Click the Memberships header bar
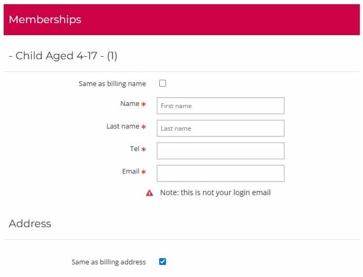 [x=181, y=20]
